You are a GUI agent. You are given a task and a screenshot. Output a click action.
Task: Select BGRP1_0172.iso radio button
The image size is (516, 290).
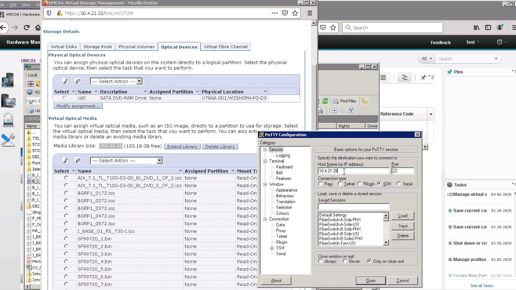click(66, 193)
